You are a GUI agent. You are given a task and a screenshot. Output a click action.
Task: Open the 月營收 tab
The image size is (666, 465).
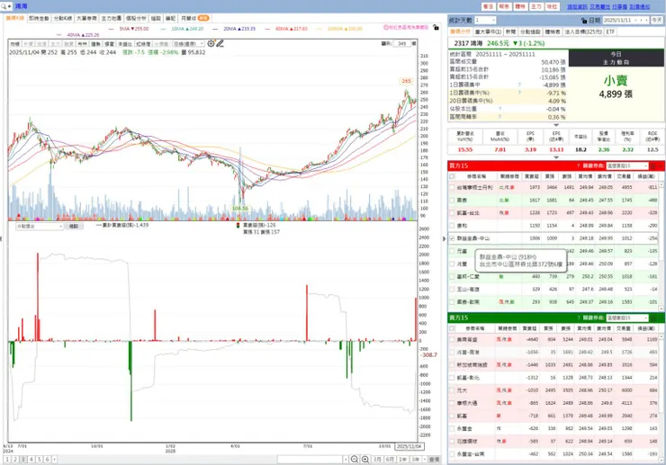[194, 18]
